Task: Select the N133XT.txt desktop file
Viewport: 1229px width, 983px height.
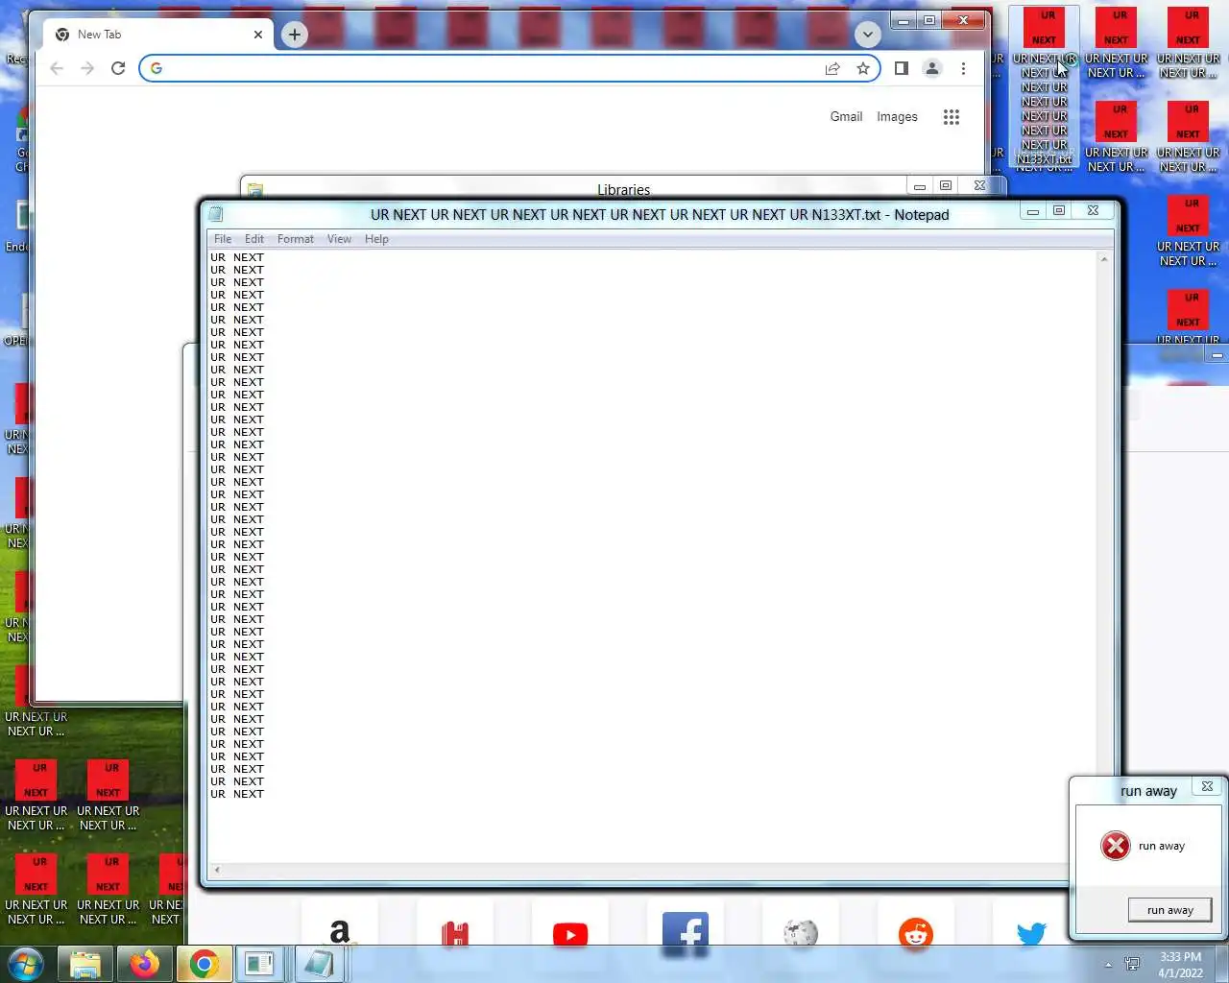Action: click(x=1044, y=84)
